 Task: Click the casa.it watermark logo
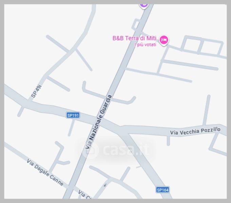click(x=90, y=150)
